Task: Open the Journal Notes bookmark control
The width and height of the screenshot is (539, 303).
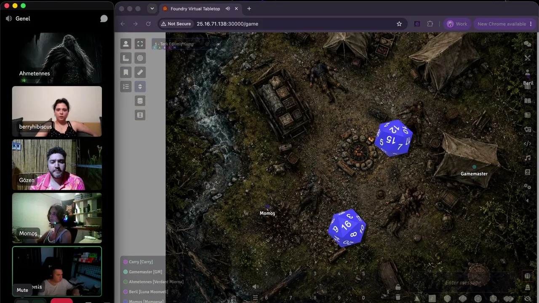Action: click(x=125, y=72)
